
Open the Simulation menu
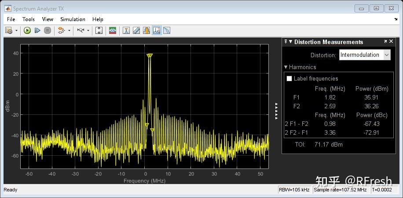pos(73,19)
